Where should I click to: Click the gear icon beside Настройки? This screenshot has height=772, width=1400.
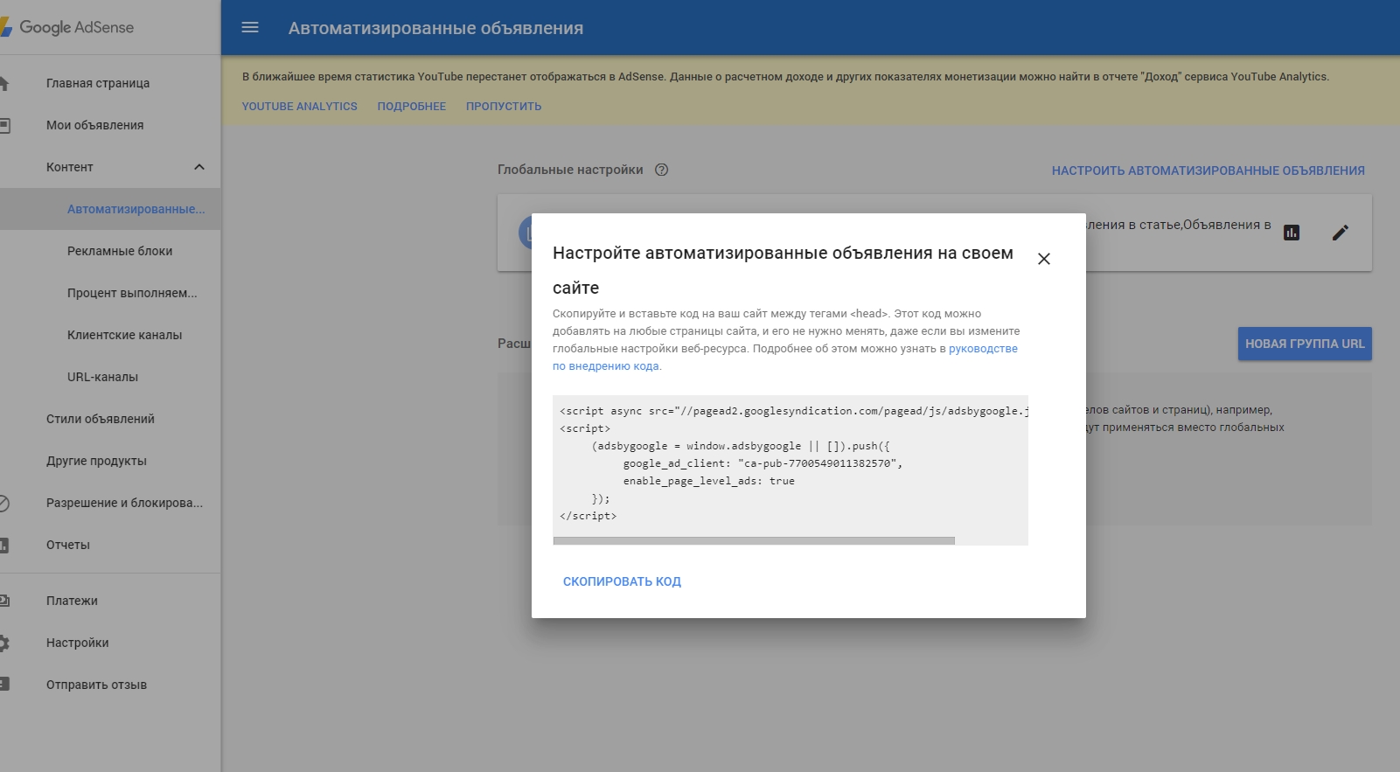pyautogui.click(x=3, y=643)
